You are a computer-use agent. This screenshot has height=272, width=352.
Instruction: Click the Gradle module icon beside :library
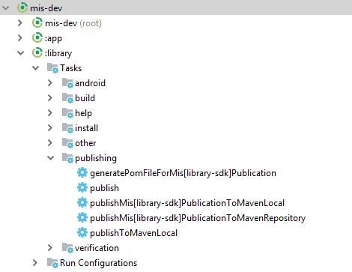(x=37, y=52)
